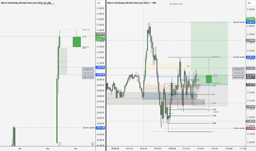The image size is (256, 151).
Task: Click the 06:33:14 countdown cell
Action: pyautogui.click(x=88, y=73)
